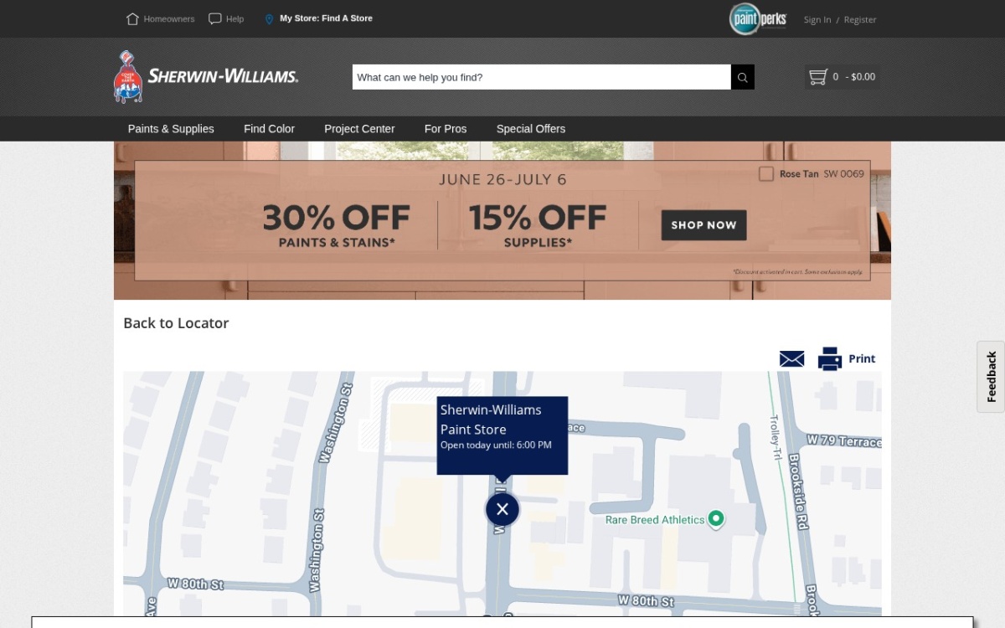Image resolution: width=1005 pixels, height=628 pixels.
Task: Open the Paints & Supplies menu
Action: [171, 129]
